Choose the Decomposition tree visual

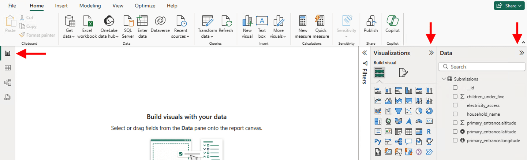click(x=399, y=142)
